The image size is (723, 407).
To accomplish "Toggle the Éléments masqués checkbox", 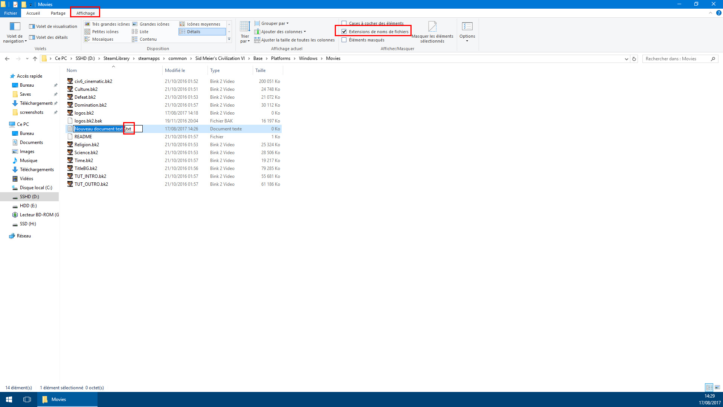I will point(344,40).
